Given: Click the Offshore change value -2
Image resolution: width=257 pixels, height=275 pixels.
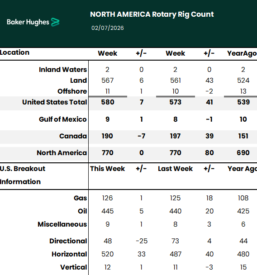Looking at the screenshot, I should (209, 91).
